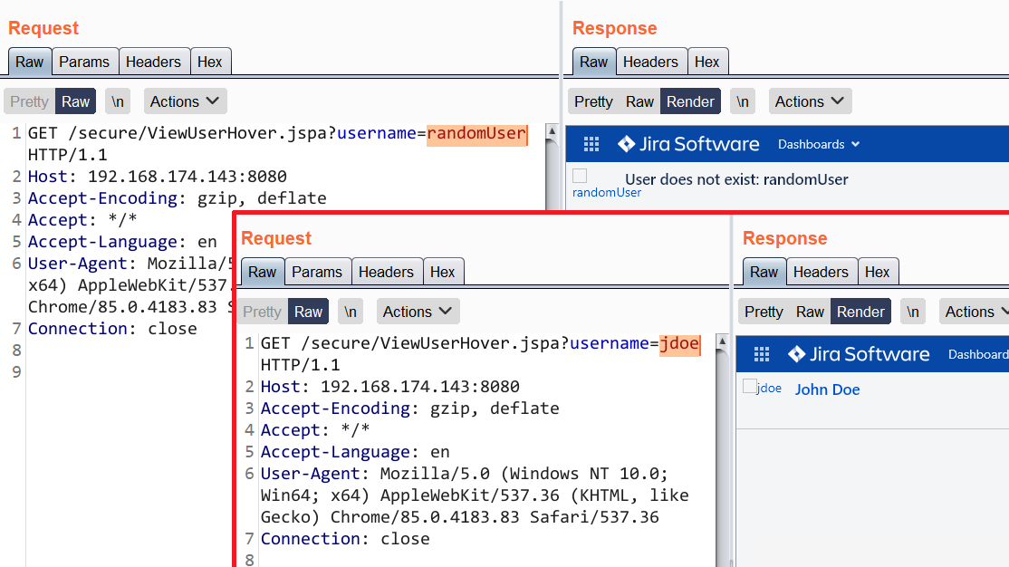
Task: Open the Dashboards menu in lower Jira response
Action: pyautogui.click(x=978, y=354)
